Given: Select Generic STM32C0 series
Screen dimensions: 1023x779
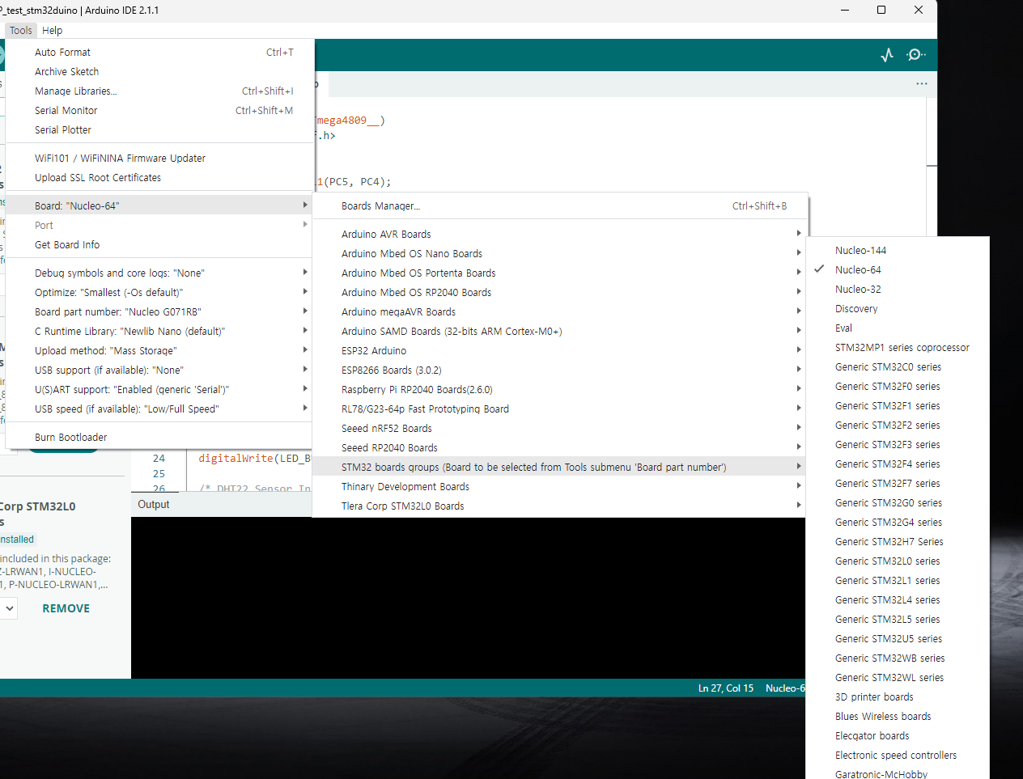Looking at the screenshot, I should point(898,367).
